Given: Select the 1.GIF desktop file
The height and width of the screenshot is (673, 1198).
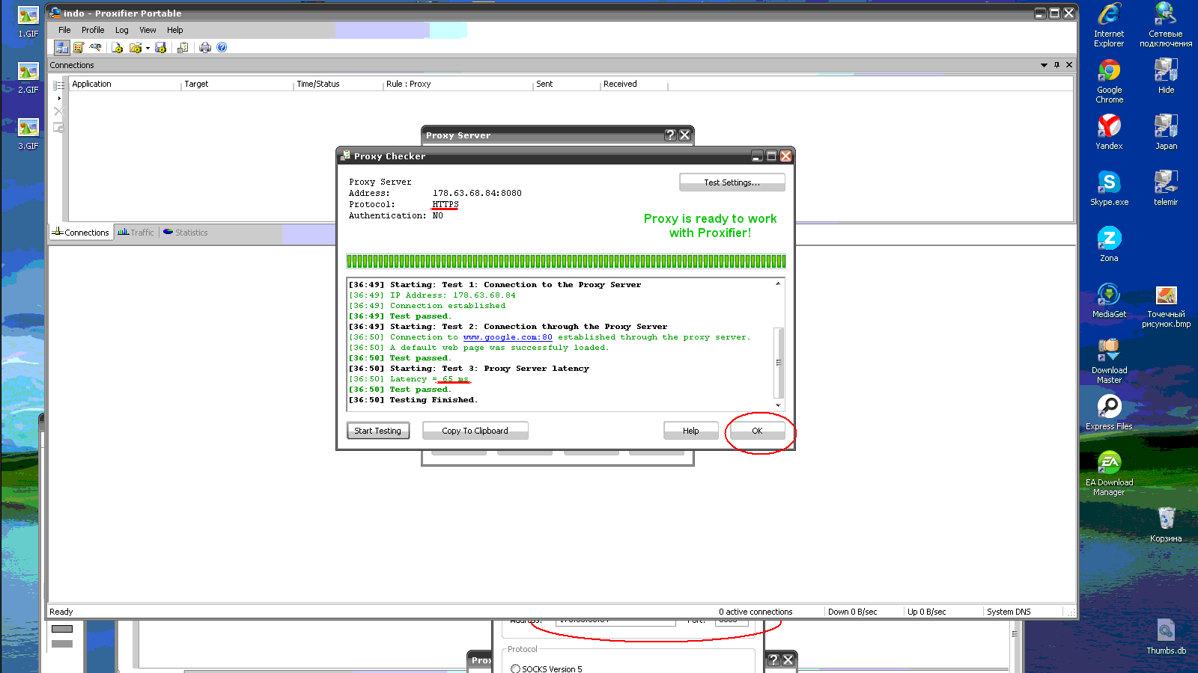Looking at the screenshot, I should [x=28, y=22].
